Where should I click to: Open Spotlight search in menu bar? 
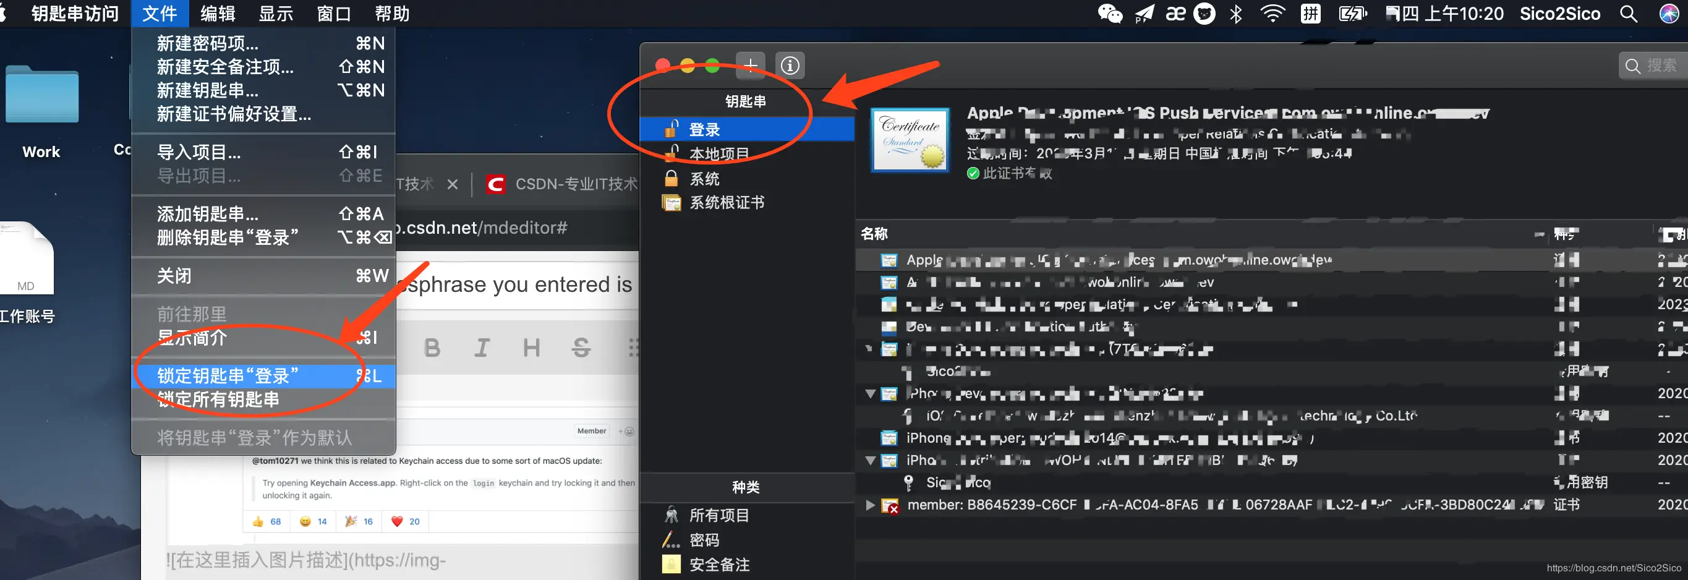click(x=1629, y=13)
